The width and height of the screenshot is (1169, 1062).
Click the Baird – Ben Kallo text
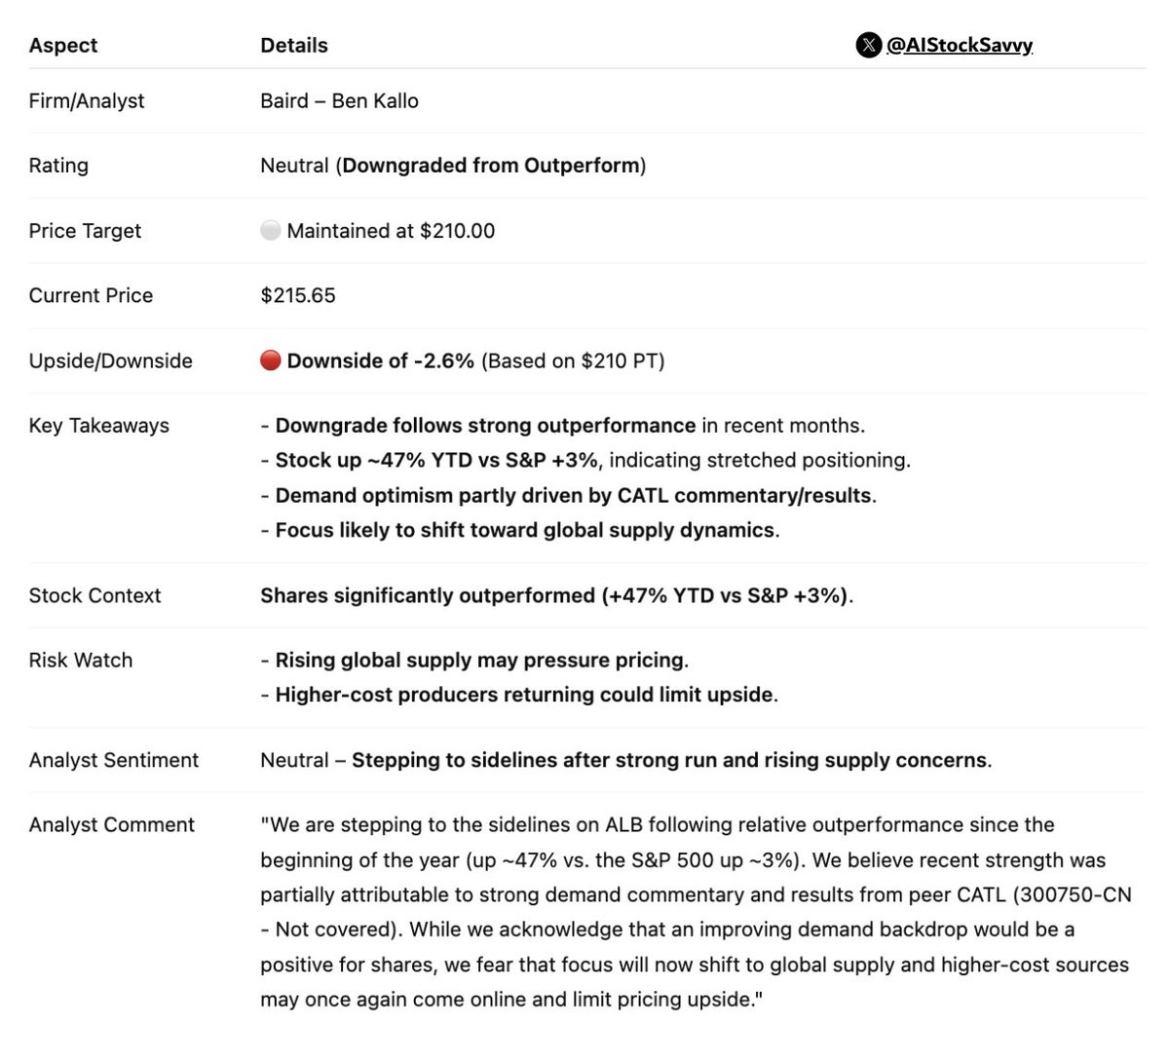click(339, 100)
